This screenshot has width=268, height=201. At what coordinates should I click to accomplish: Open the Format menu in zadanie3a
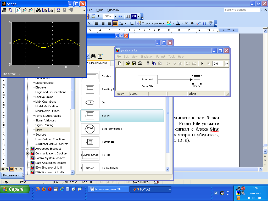pos(161,57)
